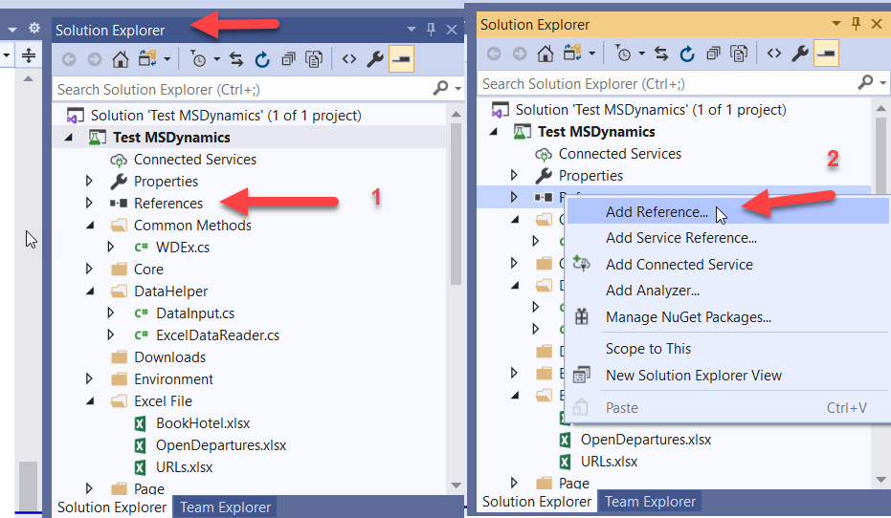Click View Code icon in left panel toolbar
Image resolution: width=891 pixels, height=518 pixels.
pos(348,59)
